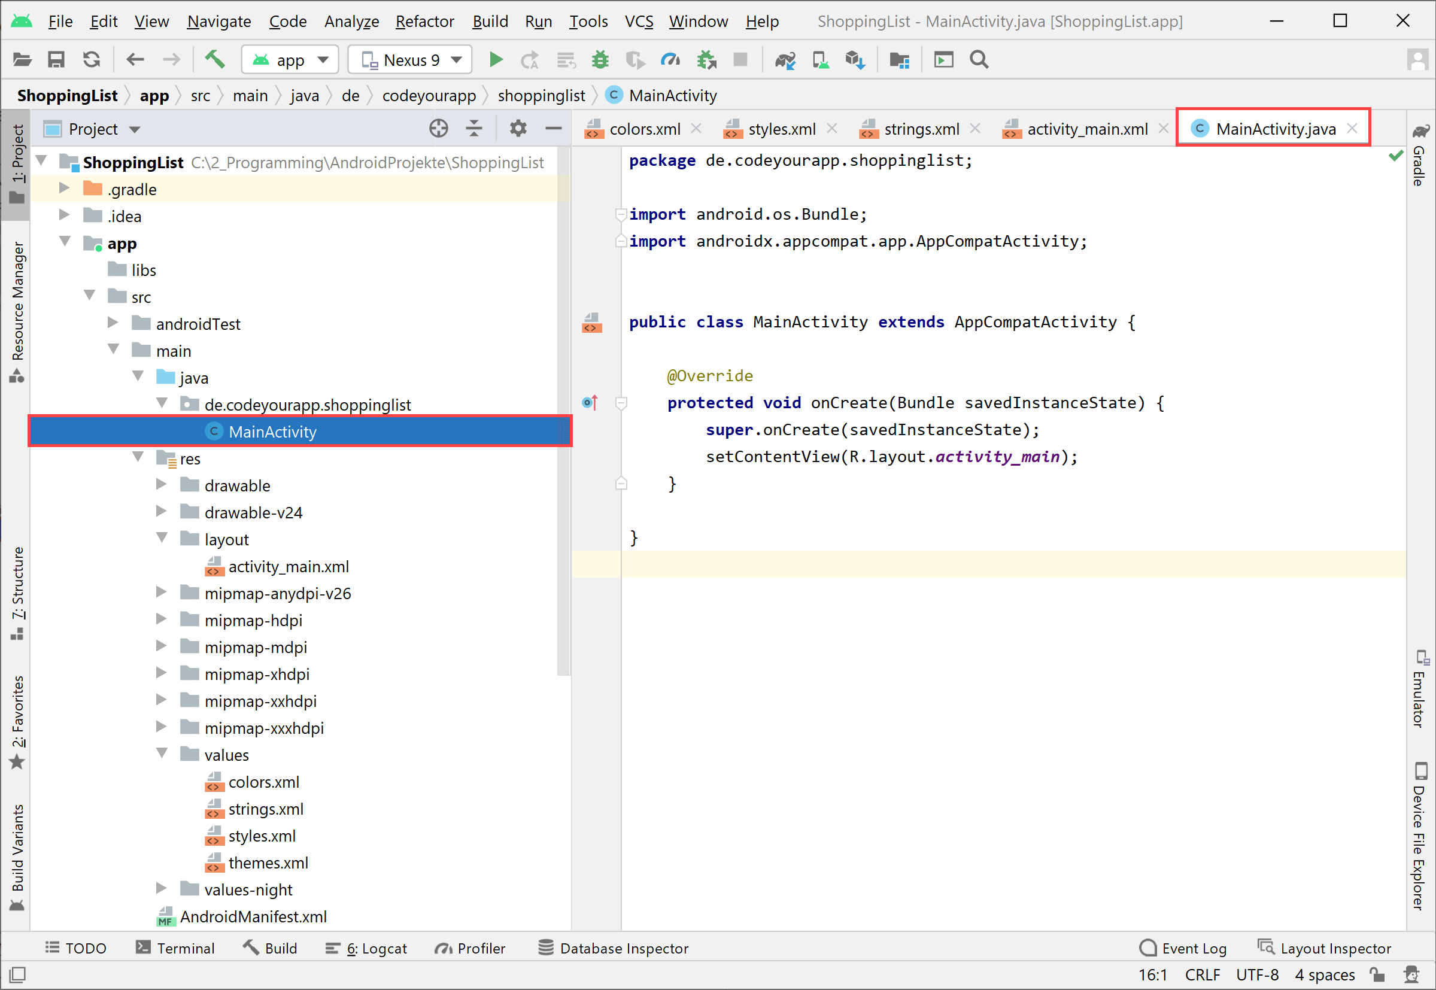Click the CRLF line separator in status bar

(x=1202, y=975)
